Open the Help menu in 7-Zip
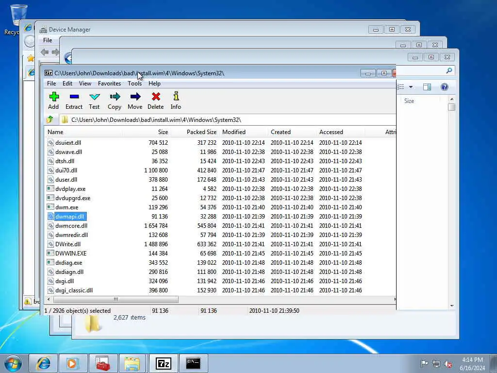This screenshot has width=497, height=373. [154, 84]
